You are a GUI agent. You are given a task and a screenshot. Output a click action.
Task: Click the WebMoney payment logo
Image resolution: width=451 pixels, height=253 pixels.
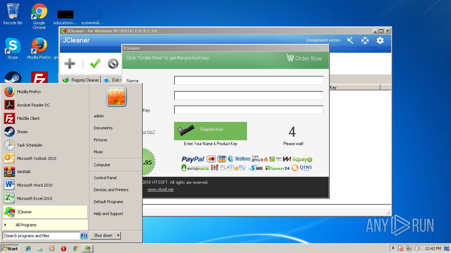click(x=239, y=159)
